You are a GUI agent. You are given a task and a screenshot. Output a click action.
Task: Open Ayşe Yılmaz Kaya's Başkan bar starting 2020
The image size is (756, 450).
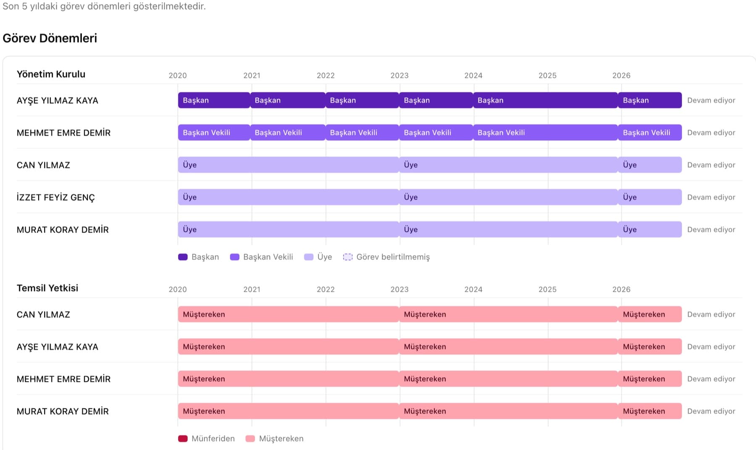click(214, 100)
